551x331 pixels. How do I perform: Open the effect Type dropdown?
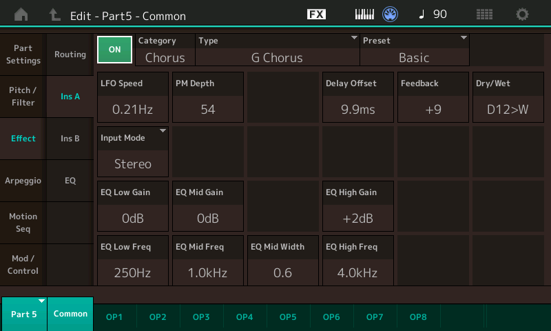tap(277, 50)
